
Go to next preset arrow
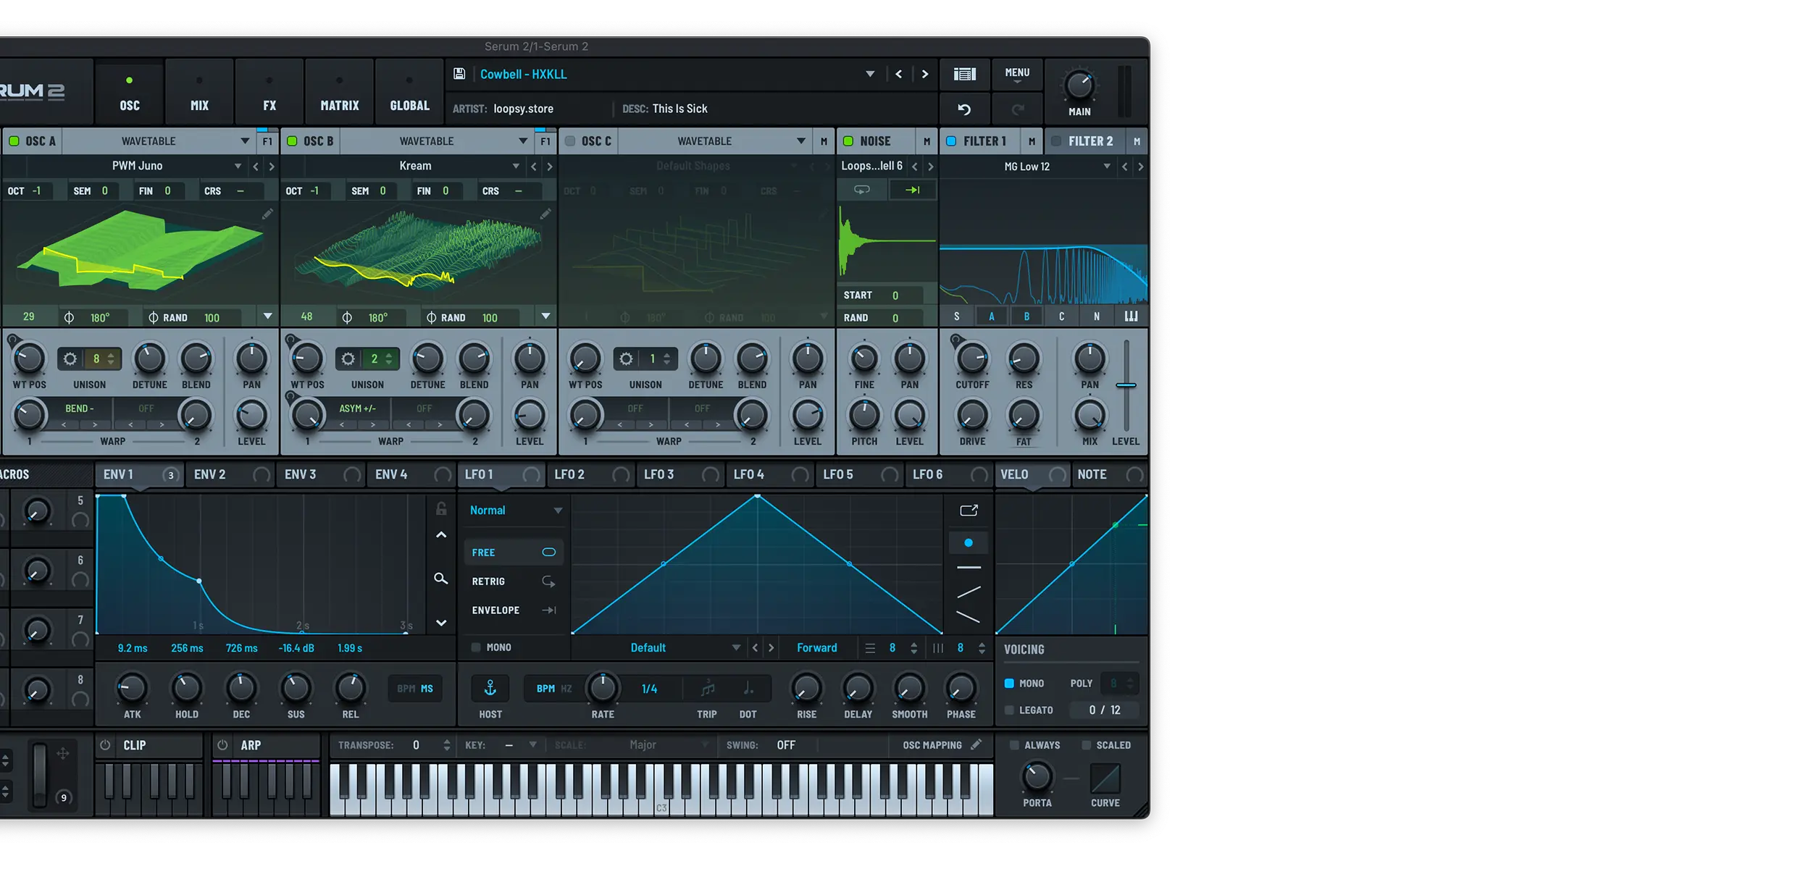coord(925,74)
